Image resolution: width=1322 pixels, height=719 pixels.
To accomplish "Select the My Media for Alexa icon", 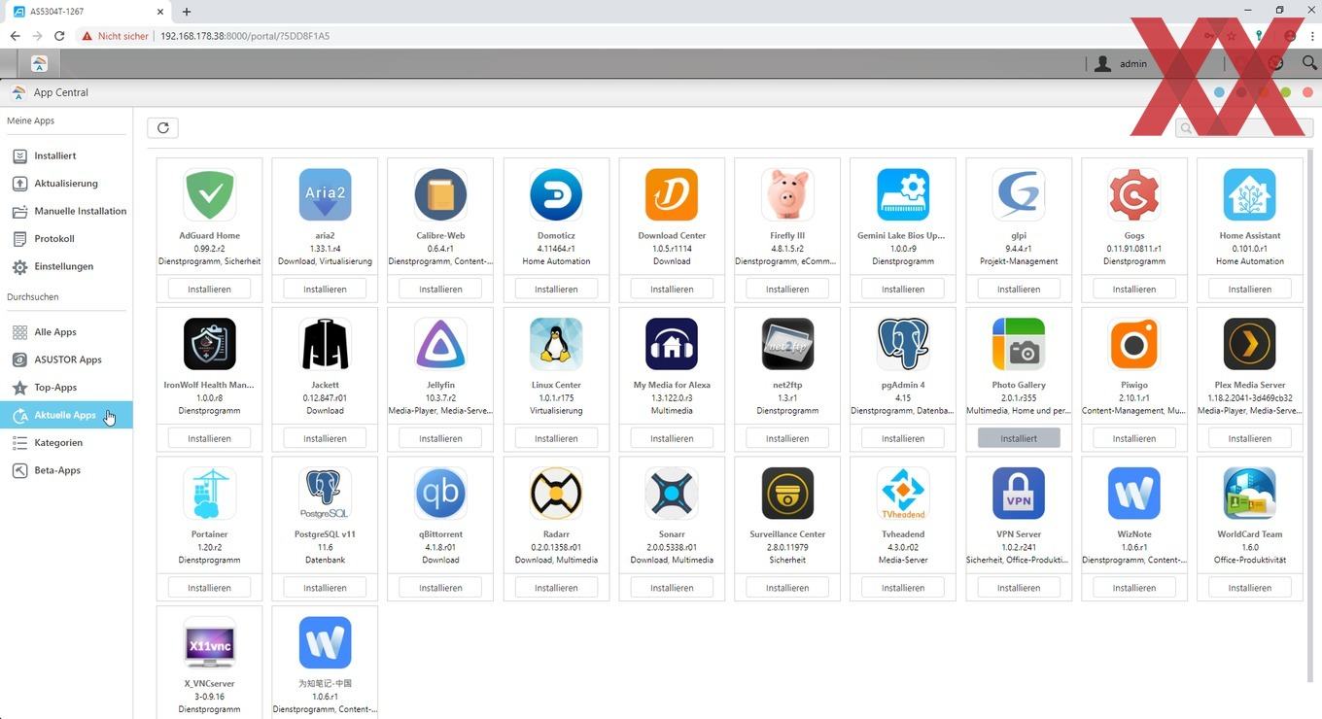I will tap(672, 344).
